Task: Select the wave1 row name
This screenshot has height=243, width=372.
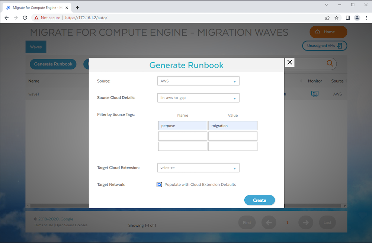Action: coord(34,94)
